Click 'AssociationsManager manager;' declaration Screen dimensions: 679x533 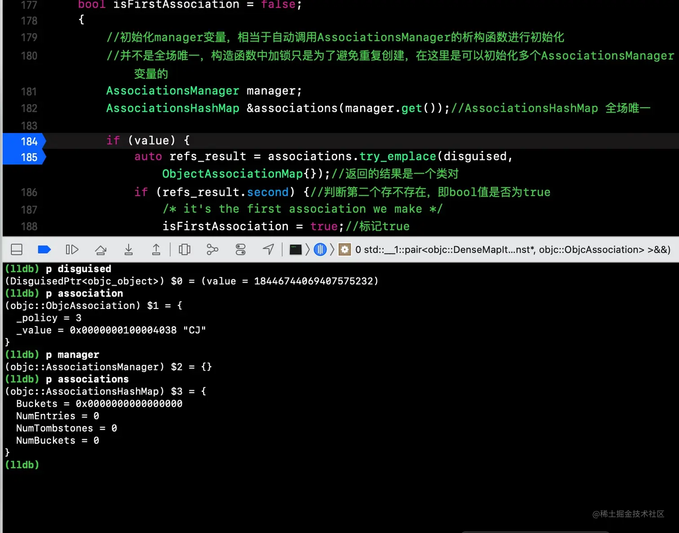pyautogui.click(x=204, y=91)
